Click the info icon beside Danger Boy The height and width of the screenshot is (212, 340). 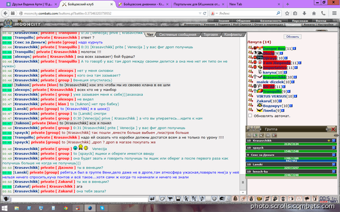[294, 49]
